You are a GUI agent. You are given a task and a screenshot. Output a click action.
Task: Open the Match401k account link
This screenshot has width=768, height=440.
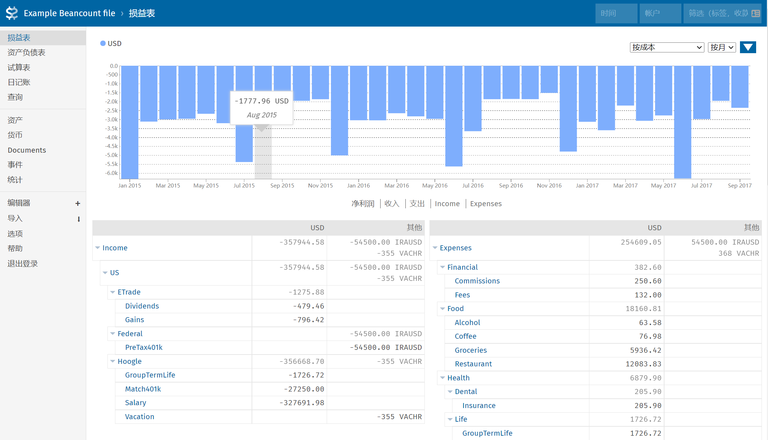point(143,389)
